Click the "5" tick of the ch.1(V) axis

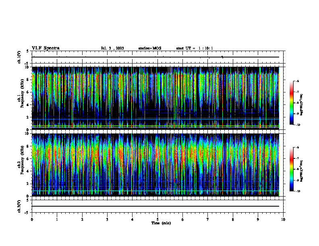(x=28, y=51)
